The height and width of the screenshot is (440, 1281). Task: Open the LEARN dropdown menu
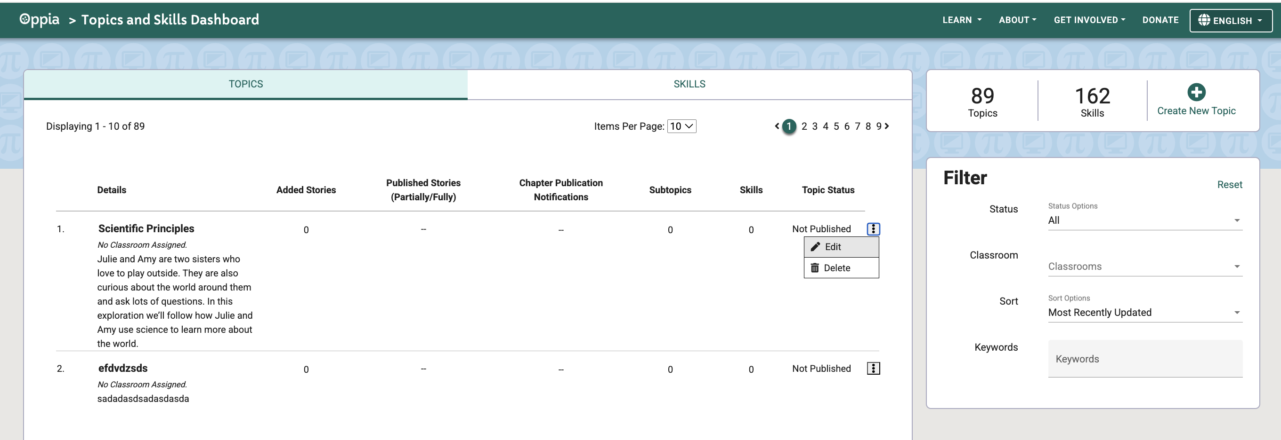[x=962, y=20]
